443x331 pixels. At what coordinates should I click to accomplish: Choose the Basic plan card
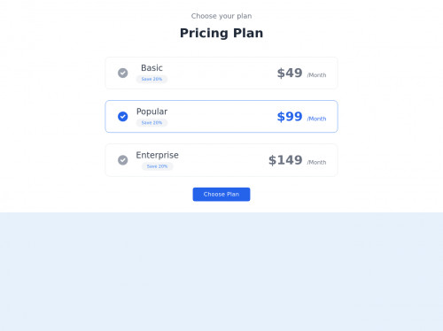coord(221,73)
